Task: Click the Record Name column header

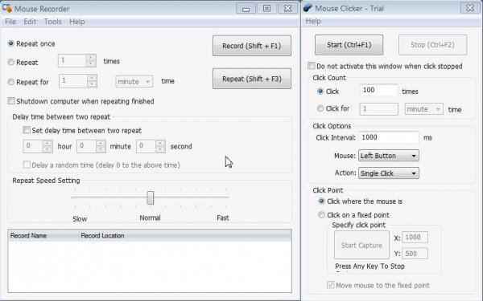Action: tap(43, 235)
